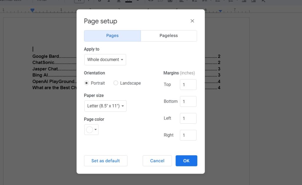
Task: Open the Jasper Chat table of contents entry
Action: coord(45,69)
